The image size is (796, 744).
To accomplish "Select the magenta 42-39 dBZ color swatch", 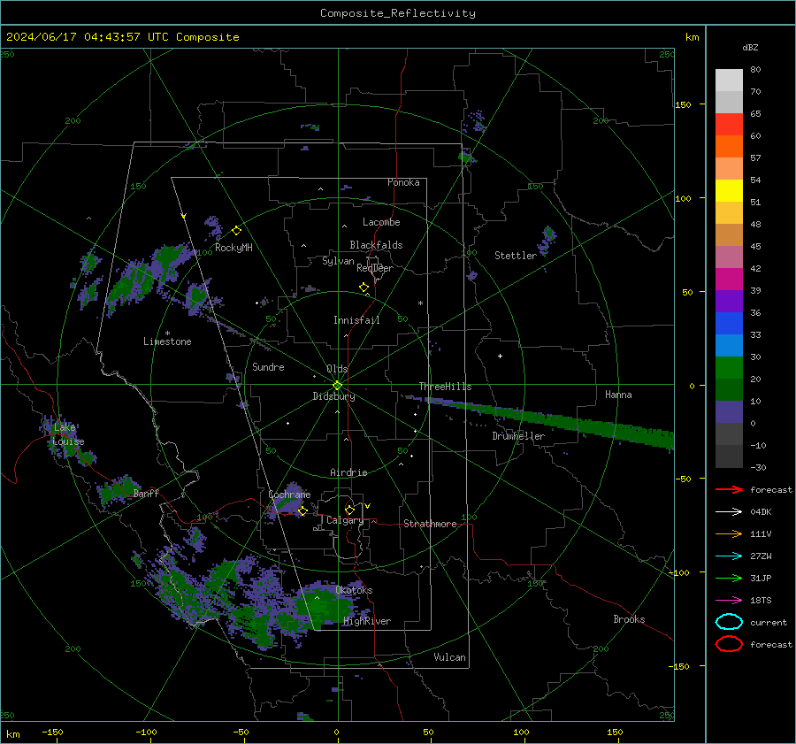I will click(x=729, y=279).
